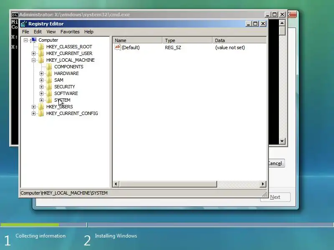Click Cancel in the setup window
The height and width of the screenshot is (250, 334).
(x=276, y=163)
